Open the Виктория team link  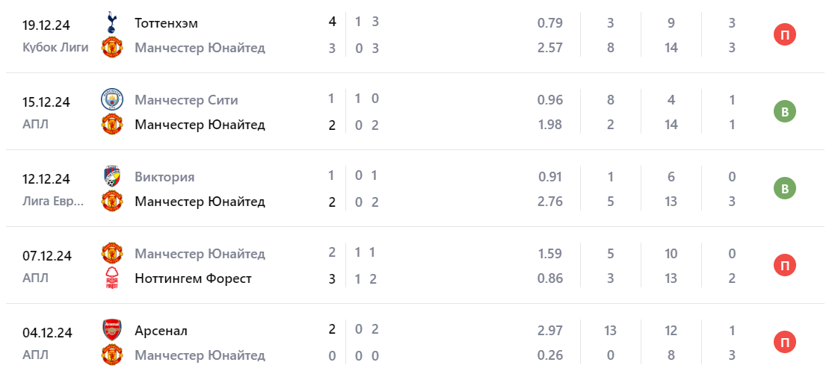[164, 177]
